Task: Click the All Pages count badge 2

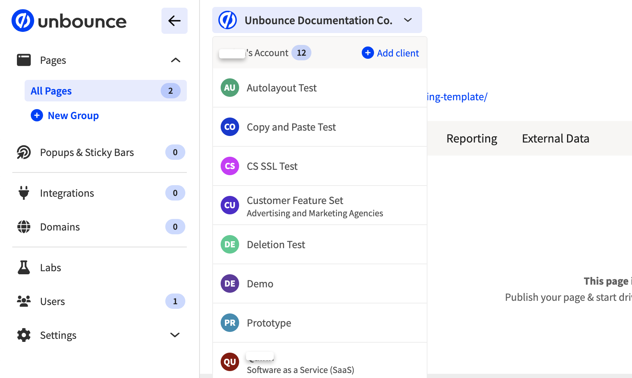Action: point(170,91)
